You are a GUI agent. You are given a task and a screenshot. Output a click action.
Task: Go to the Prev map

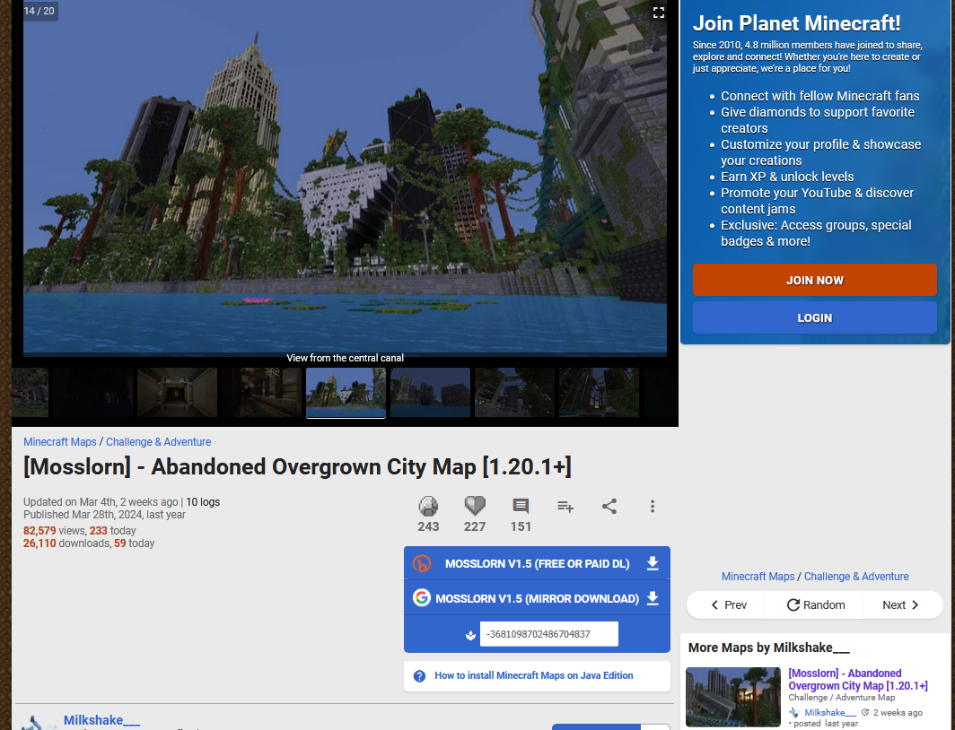point(729,604)
